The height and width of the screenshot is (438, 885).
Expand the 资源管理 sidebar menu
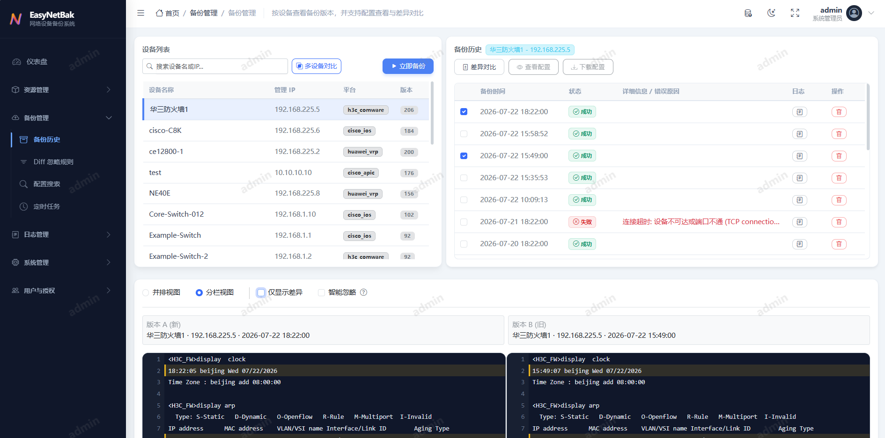click(63, 90)
